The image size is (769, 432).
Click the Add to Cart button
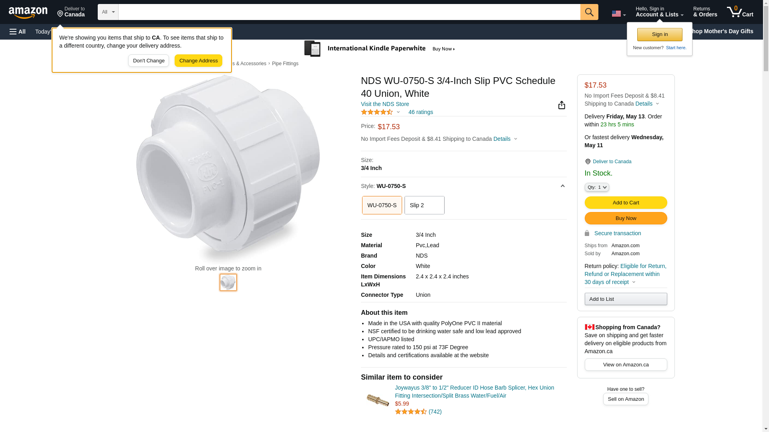click(x=626, y=203)
